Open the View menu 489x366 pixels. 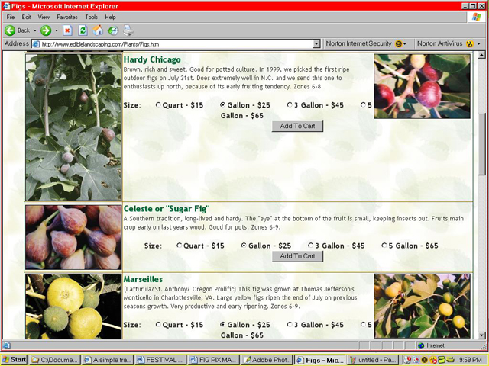(x=44, y=17)
